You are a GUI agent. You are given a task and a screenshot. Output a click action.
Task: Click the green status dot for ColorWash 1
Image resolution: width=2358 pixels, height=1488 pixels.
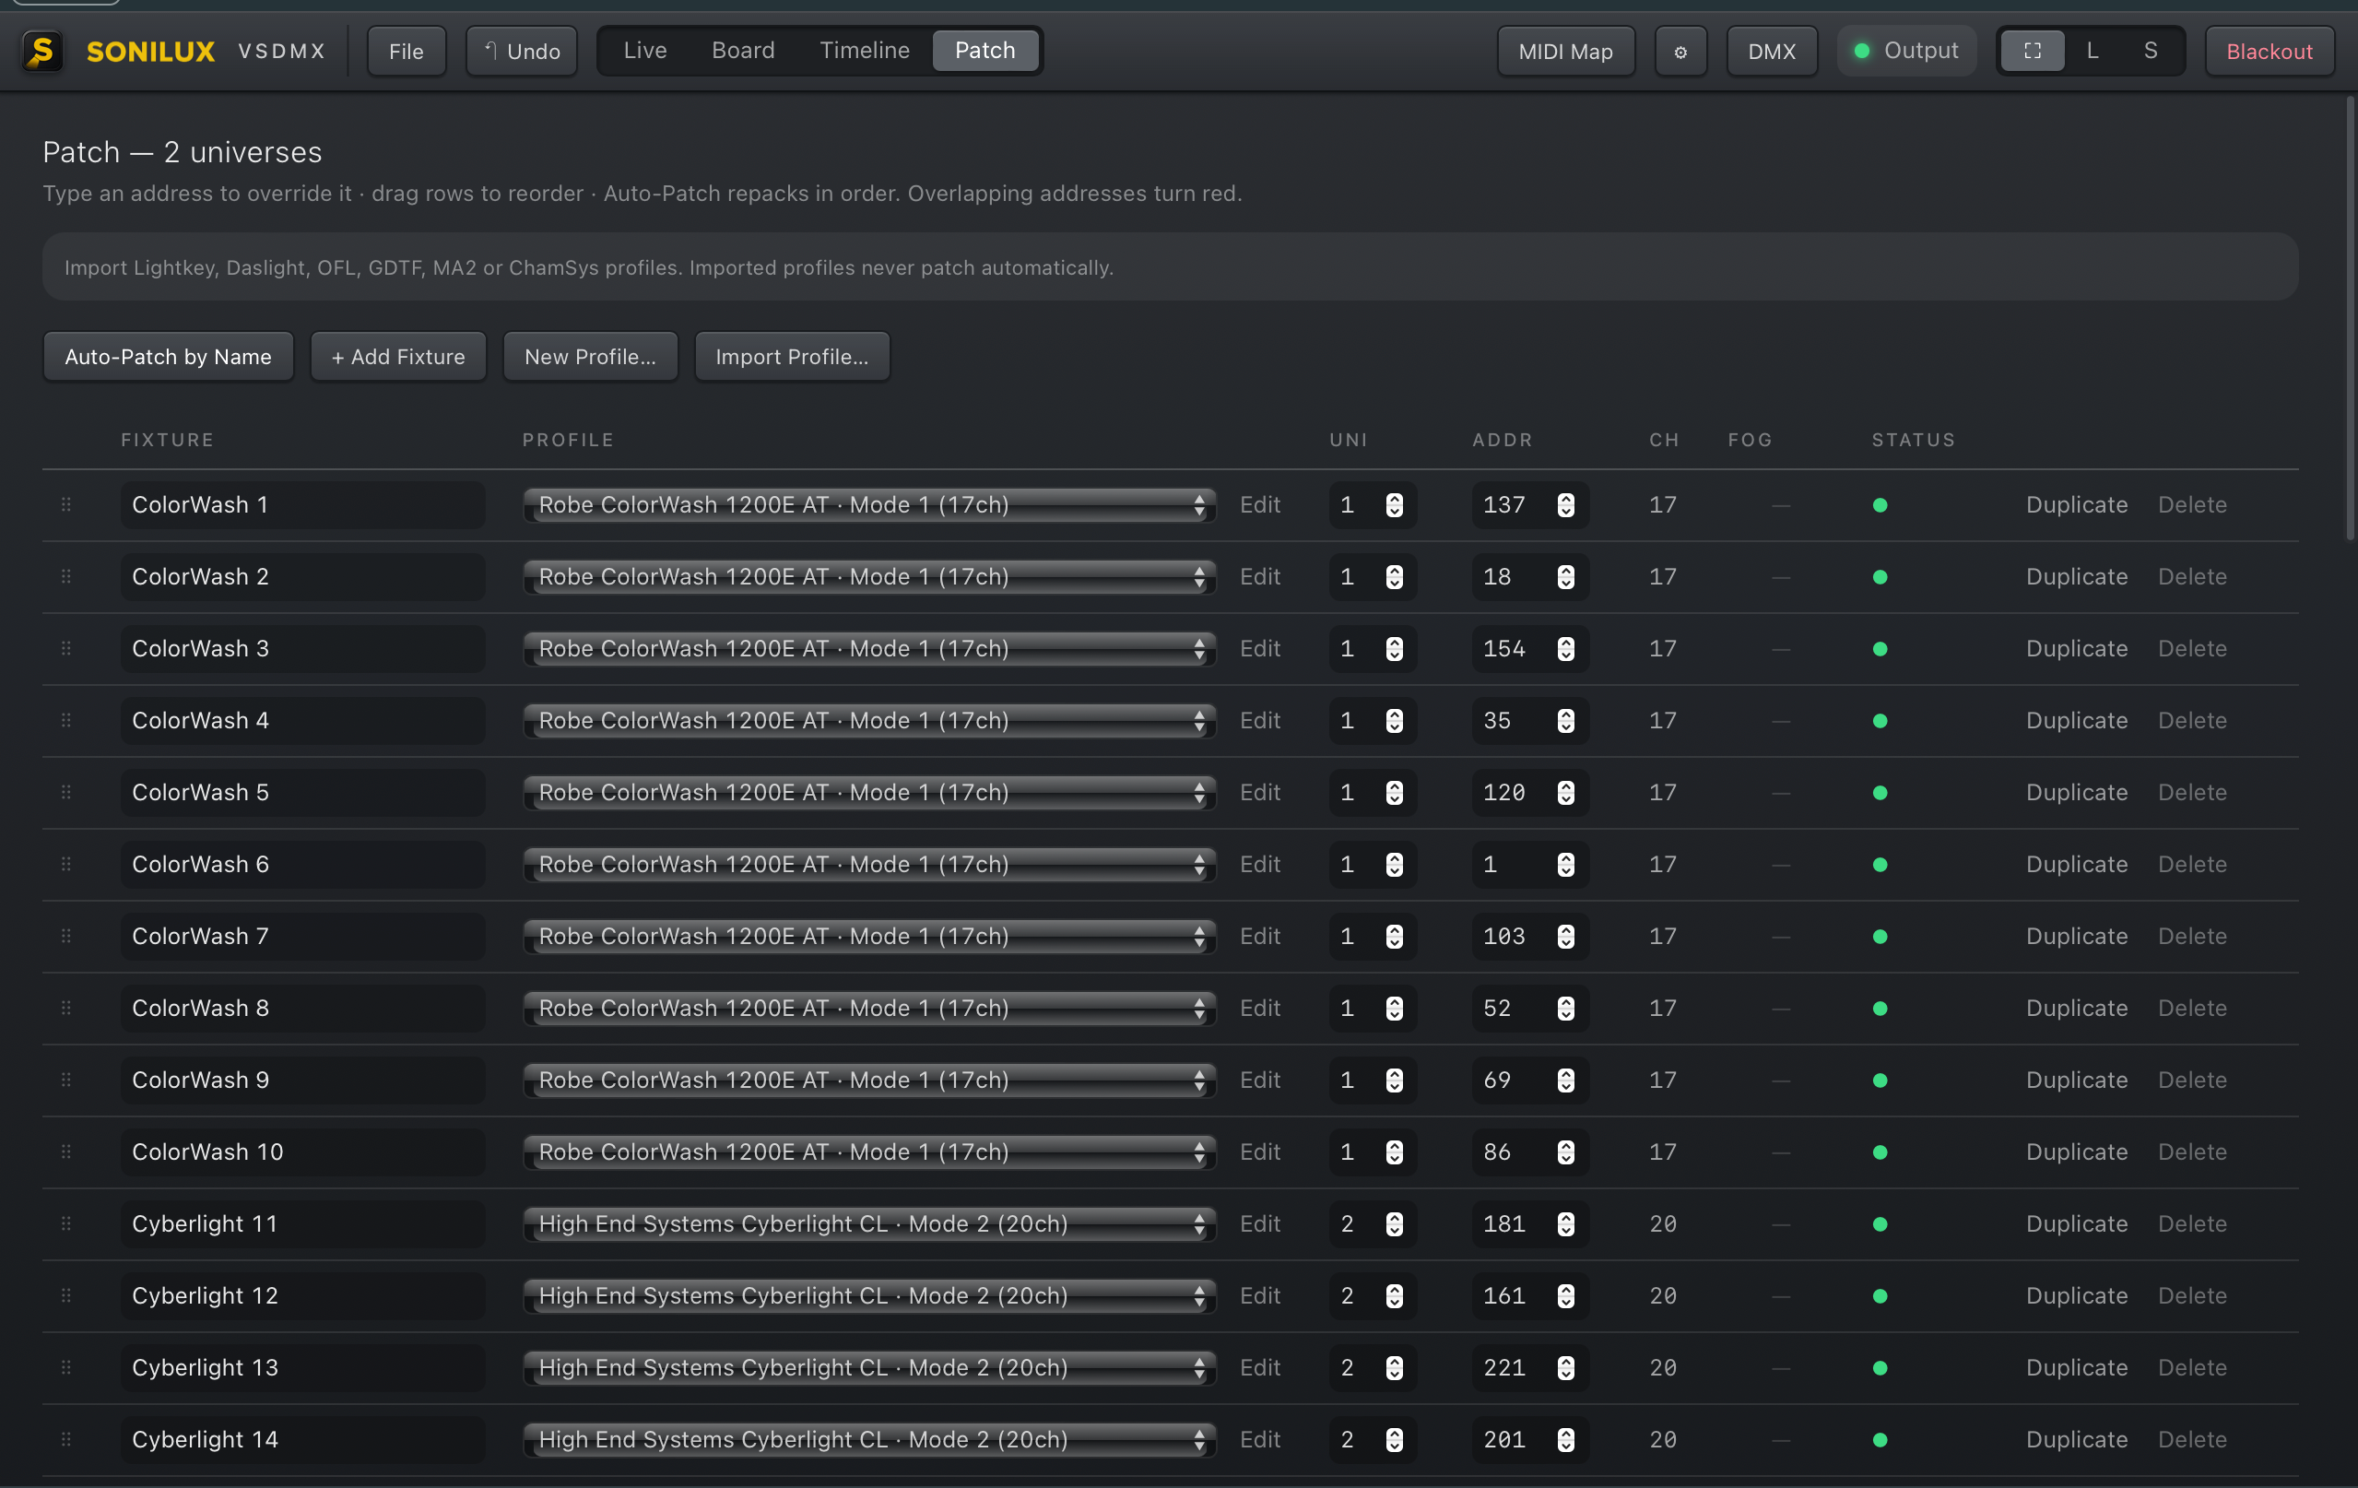pyautogui.click(x=1881, y=505)
